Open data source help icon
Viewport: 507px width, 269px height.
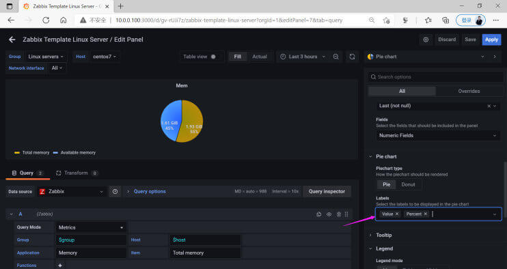point(115,191)
